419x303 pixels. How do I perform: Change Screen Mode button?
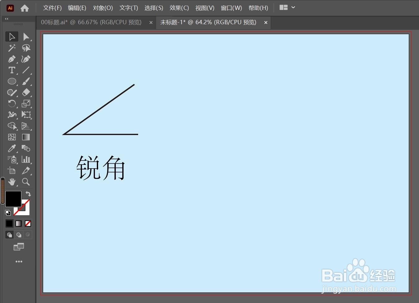(x=19, y=247)
